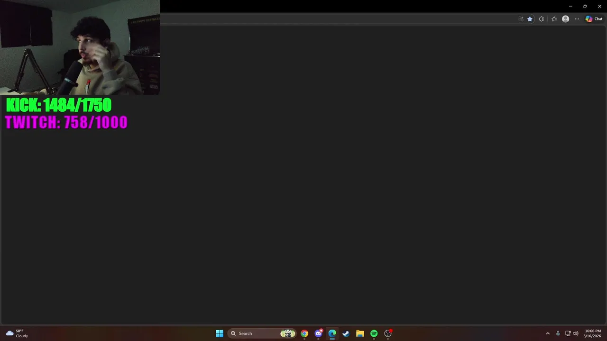
Task: Open Steam from the taskbar
Action: tap(346, 333)
